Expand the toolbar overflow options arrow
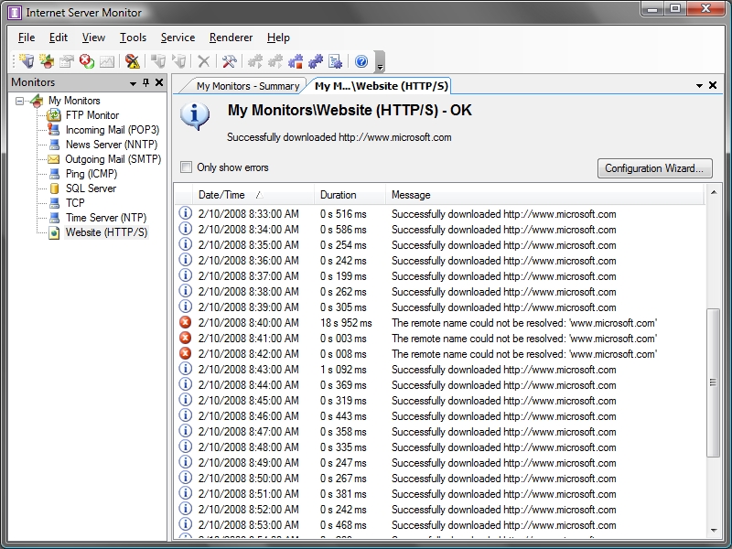The width and height of the screenshot is (732, 549). pyautogui.click(x=380, y=61)
